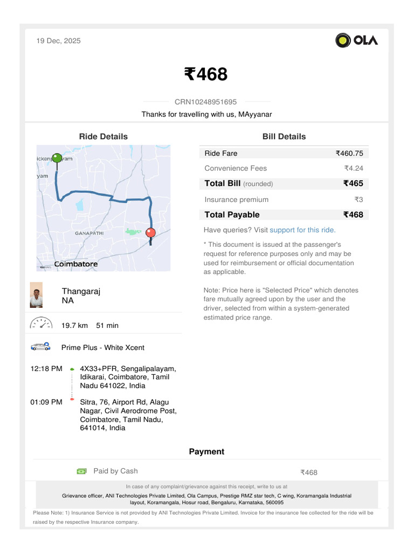Click the Sitra Airport Rd drop address

[x=128, y=415]
